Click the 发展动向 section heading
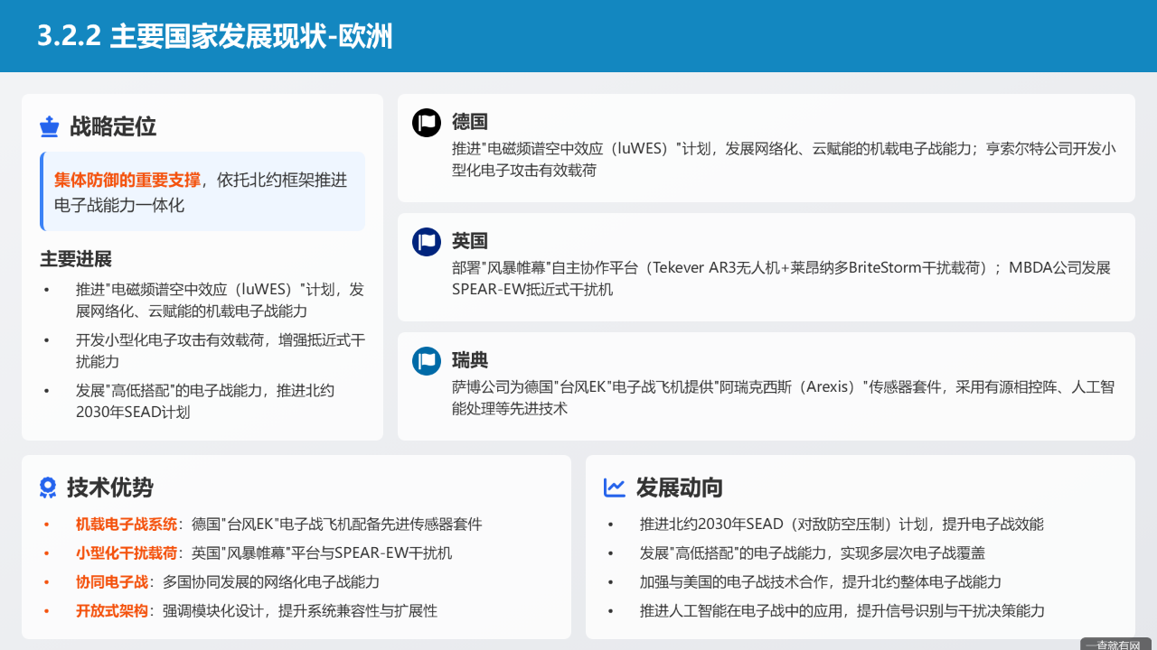Screen dimensions: 1157x650 coord(679,487)
